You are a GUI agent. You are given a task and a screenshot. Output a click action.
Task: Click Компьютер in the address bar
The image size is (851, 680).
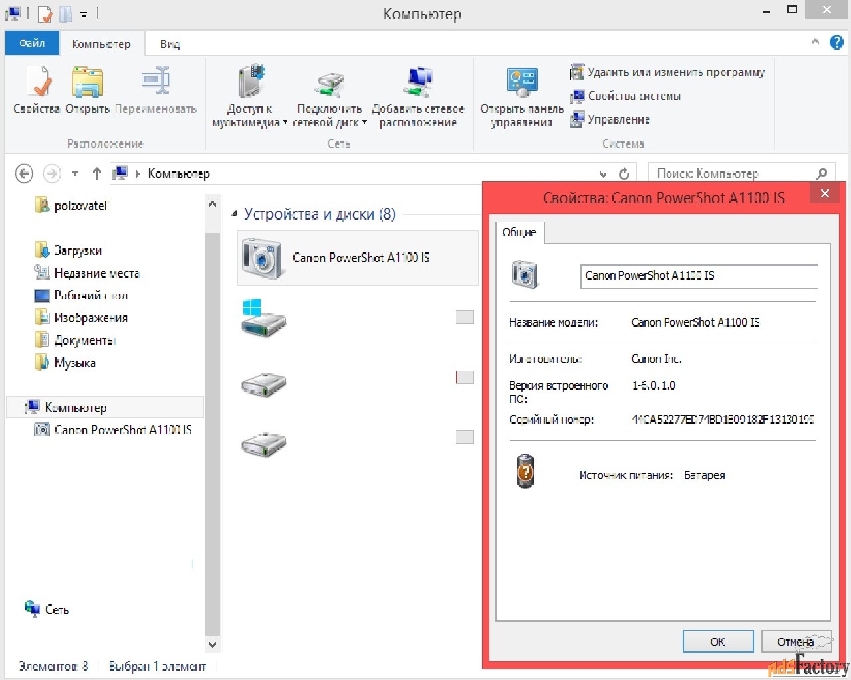click(x=179, y=174)
